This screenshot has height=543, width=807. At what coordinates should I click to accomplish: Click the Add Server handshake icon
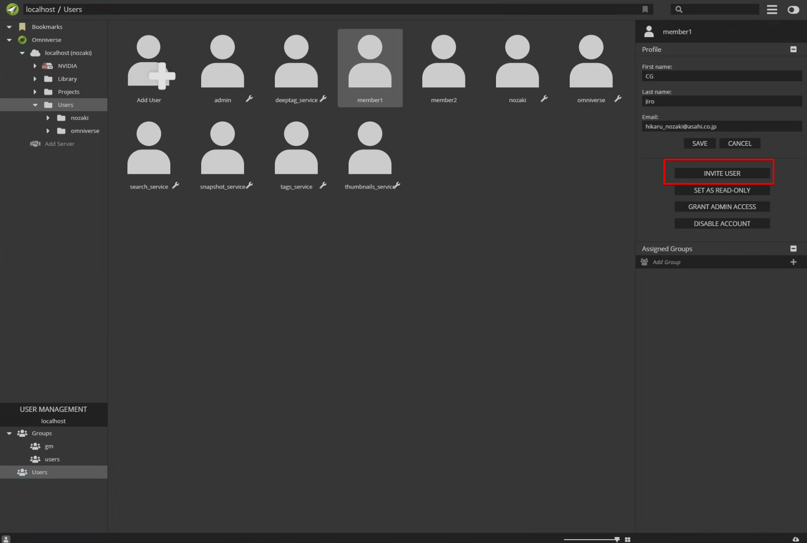35,144
